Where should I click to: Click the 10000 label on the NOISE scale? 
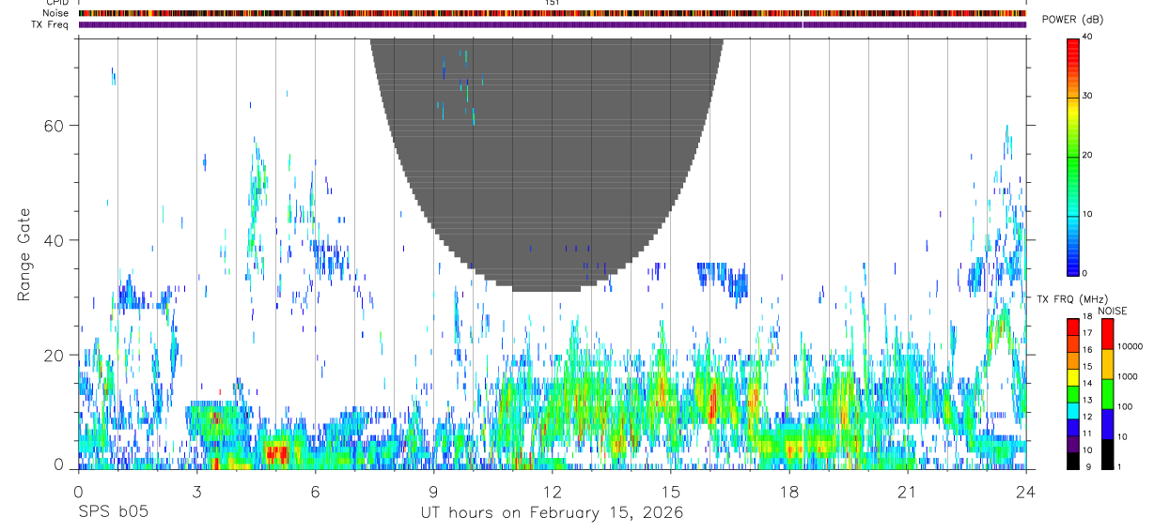click(1130, 346)
